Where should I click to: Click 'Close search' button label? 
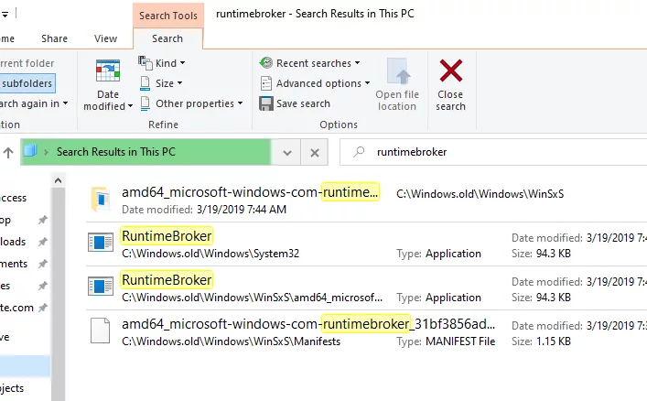450,101
